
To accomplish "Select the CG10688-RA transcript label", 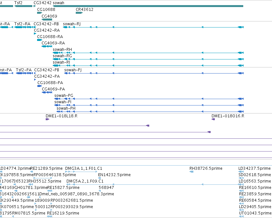I will click(50, 36).
